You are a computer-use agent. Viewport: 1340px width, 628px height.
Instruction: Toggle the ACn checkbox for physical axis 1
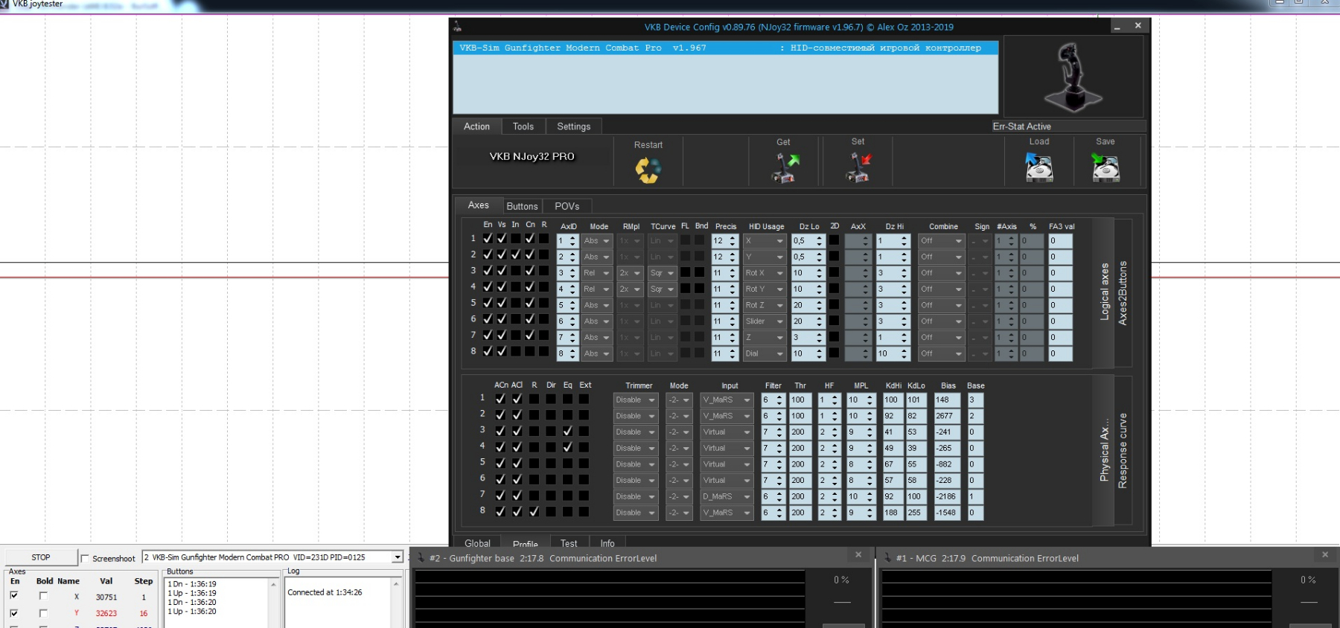pos(500,399)
